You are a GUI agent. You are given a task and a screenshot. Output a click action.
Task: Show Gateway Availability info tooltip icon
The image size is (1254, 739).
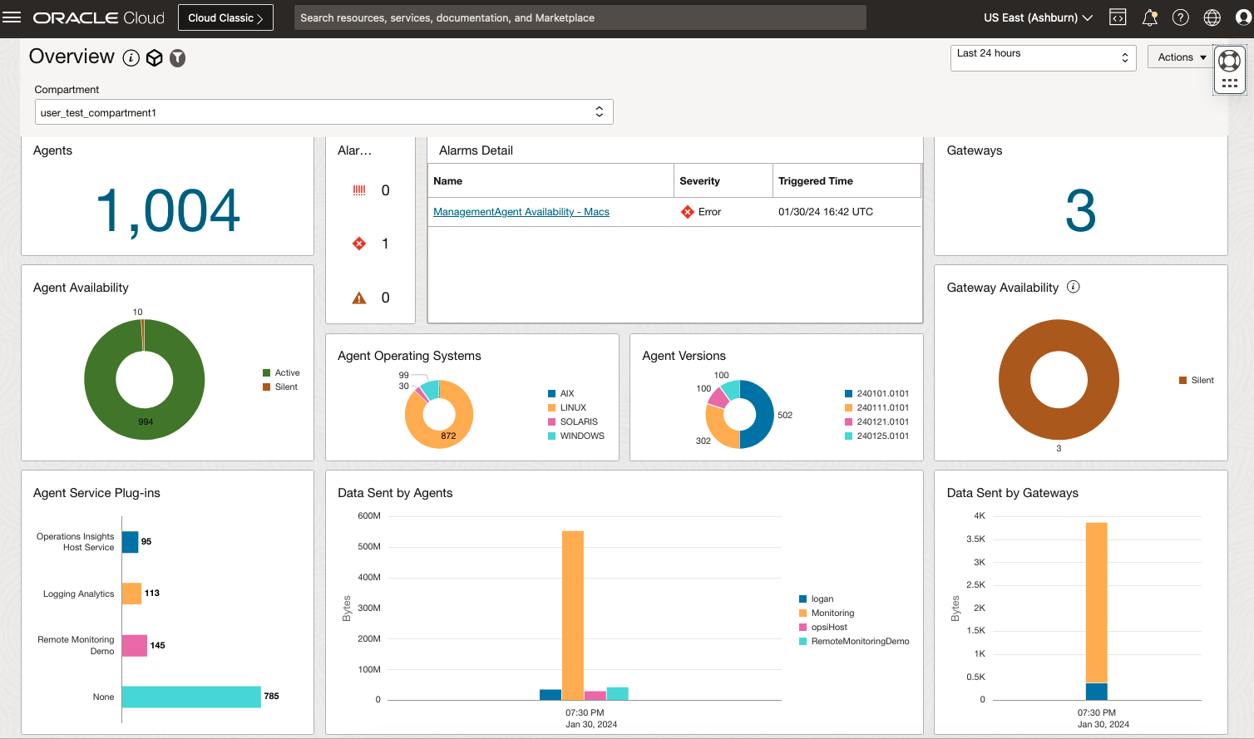tap(1073, 287)
